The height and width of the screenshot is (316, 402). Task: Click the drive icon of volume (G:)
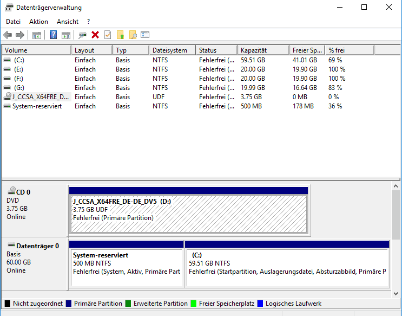[7, 88]
